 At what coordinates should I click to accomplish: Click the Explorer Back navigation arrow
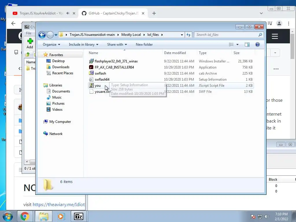(42, 35)
